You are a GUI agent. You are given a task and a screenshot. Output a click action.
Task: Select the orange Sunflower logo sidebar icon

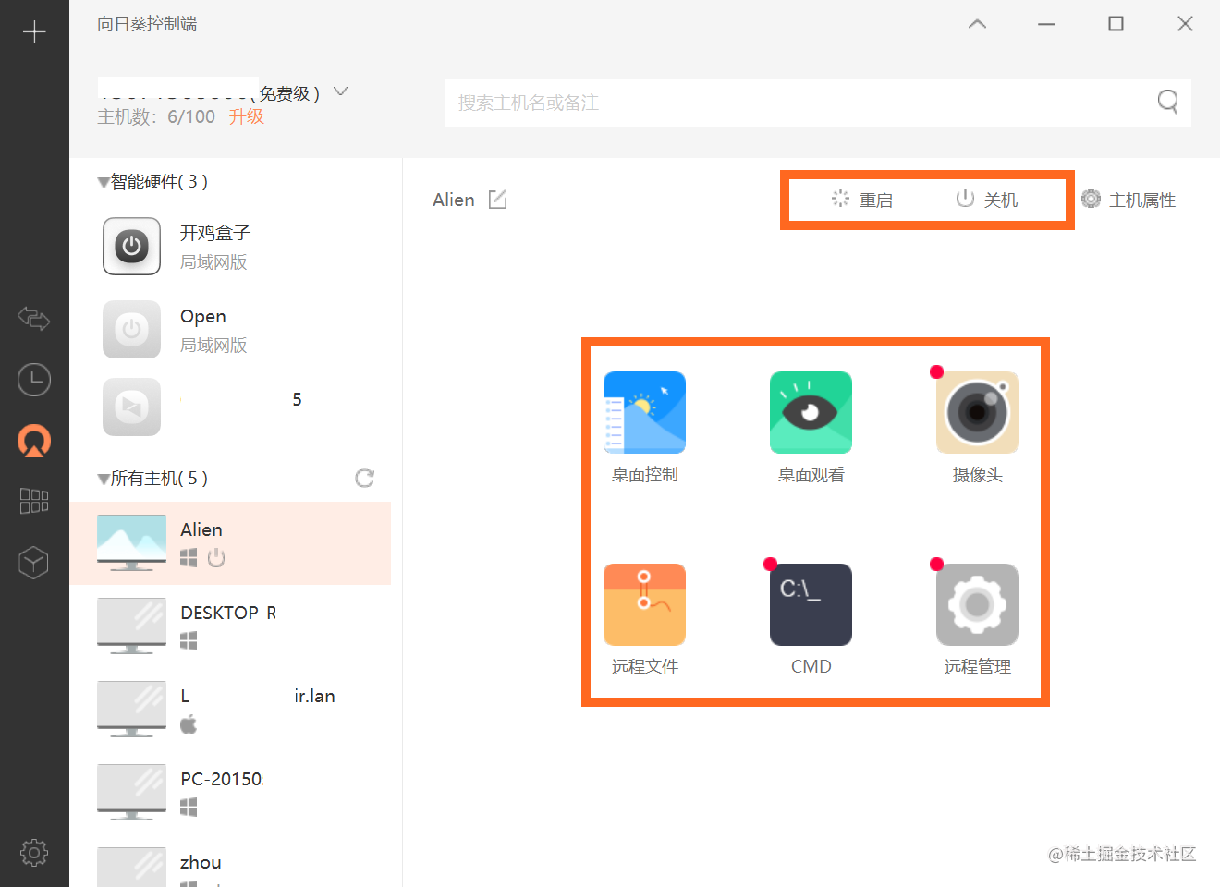pos(34,441)
